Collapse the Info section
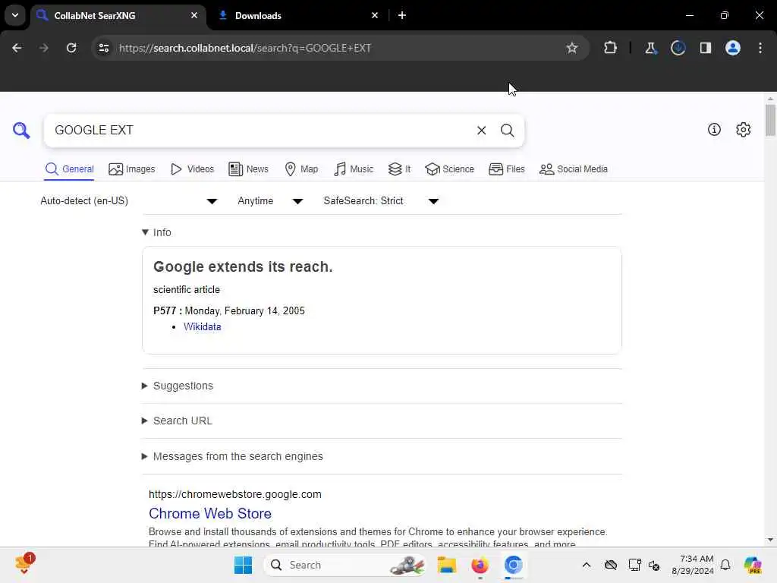The image size is (777, 583). tap(156, 232)
